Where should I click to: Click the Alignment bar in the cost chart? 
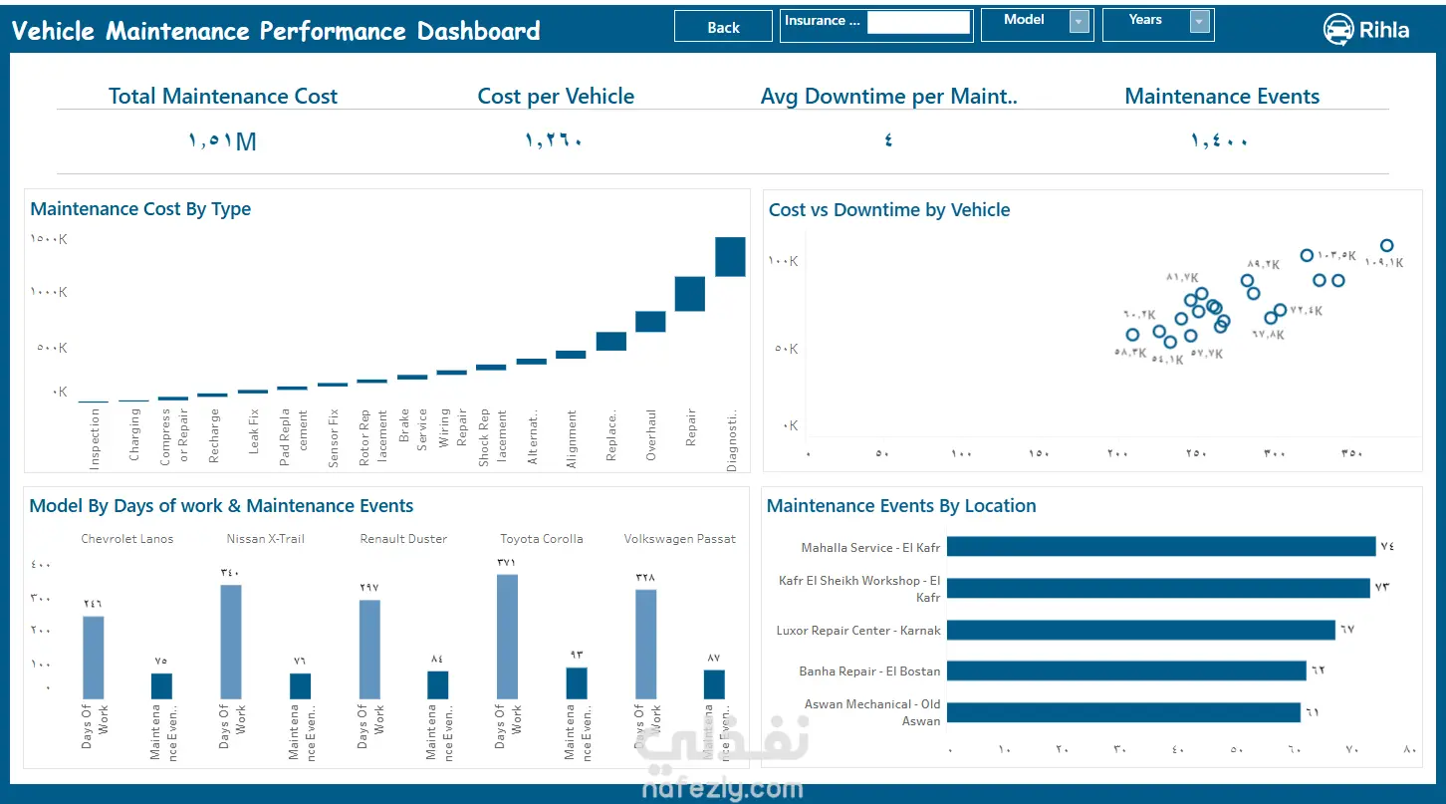point(571,355)
